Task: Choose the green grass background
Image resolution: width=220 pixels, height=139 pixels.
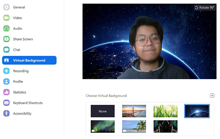Action: [165, 111]
